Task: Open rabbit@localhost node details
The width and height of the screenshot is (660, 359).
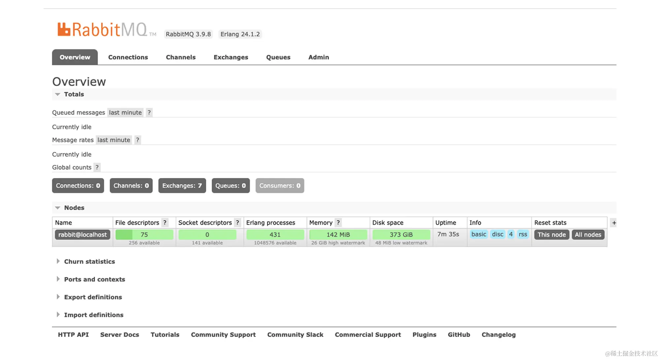Action: pyautogui.click(x=82, y=234)
